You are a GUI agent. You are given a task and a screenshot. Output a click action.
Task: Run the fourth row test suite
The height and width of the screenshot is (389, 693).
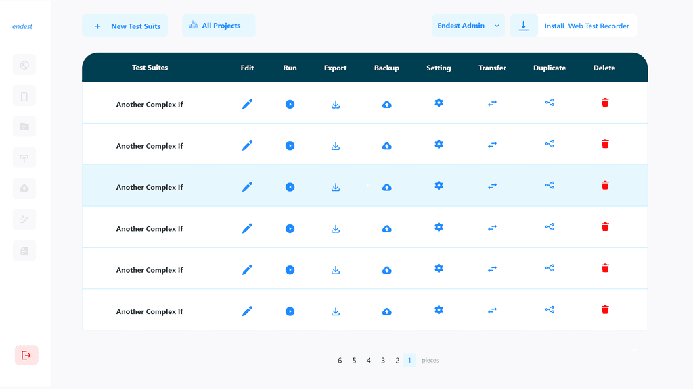click(290, 228)
